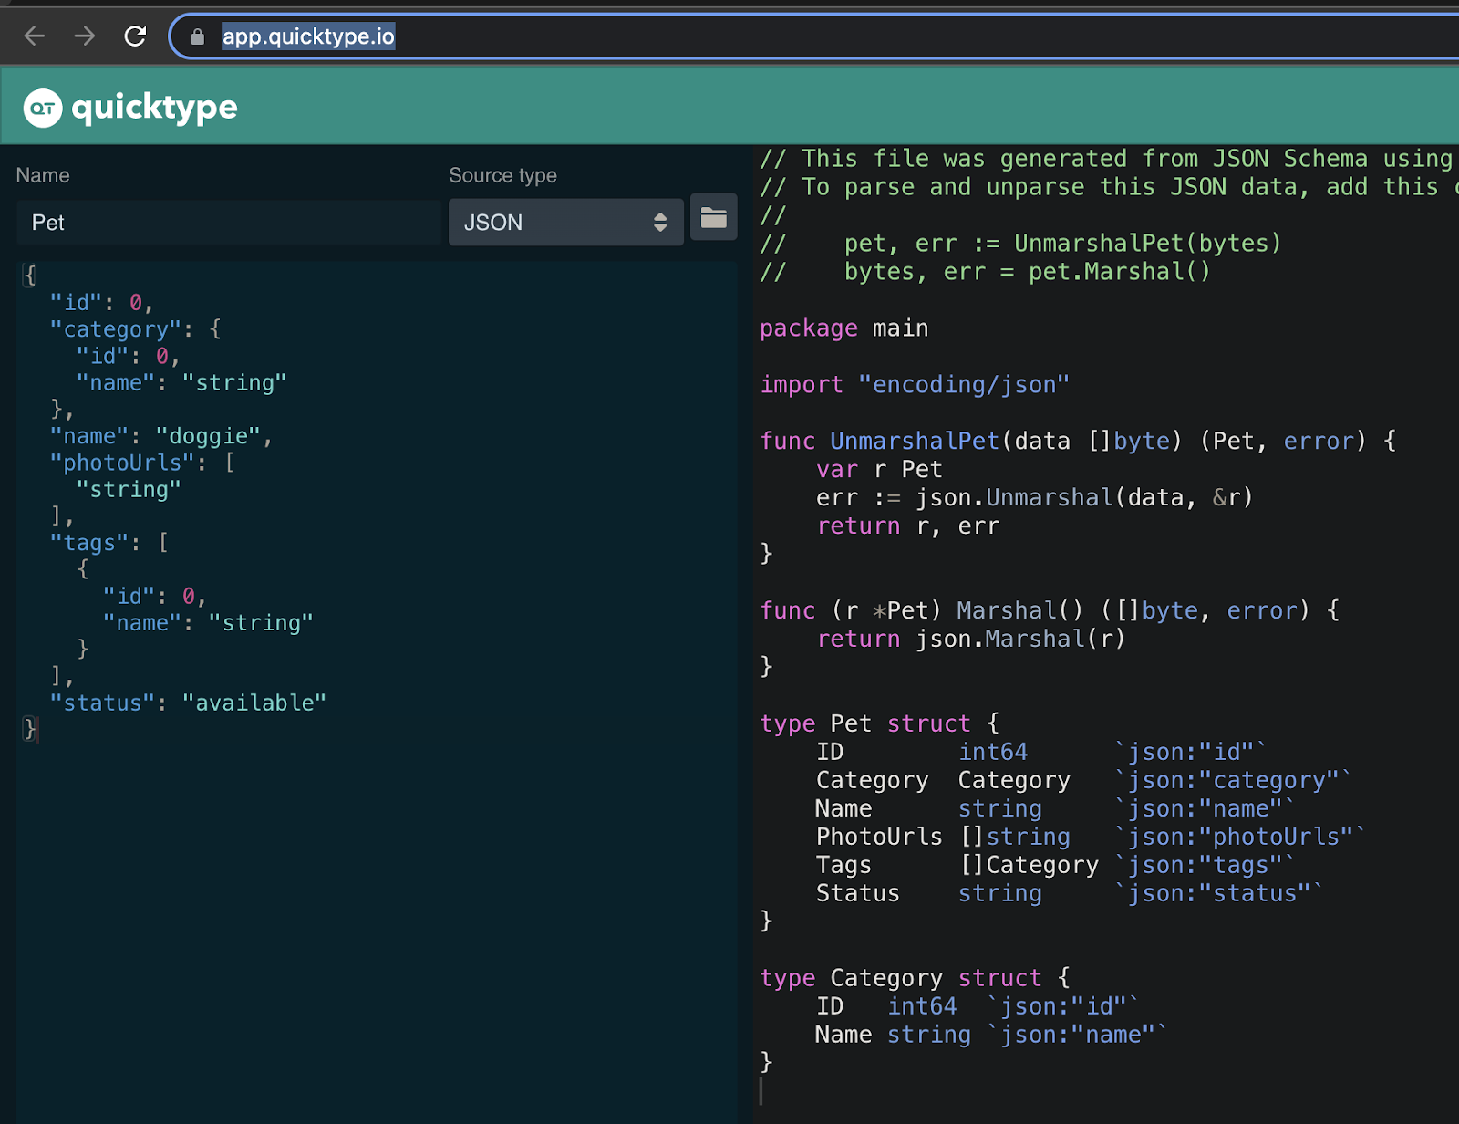Place cursor on "photoUrls" key in JSON input
Screen dimensions: 1459x1124
click(x=122, y=463)
